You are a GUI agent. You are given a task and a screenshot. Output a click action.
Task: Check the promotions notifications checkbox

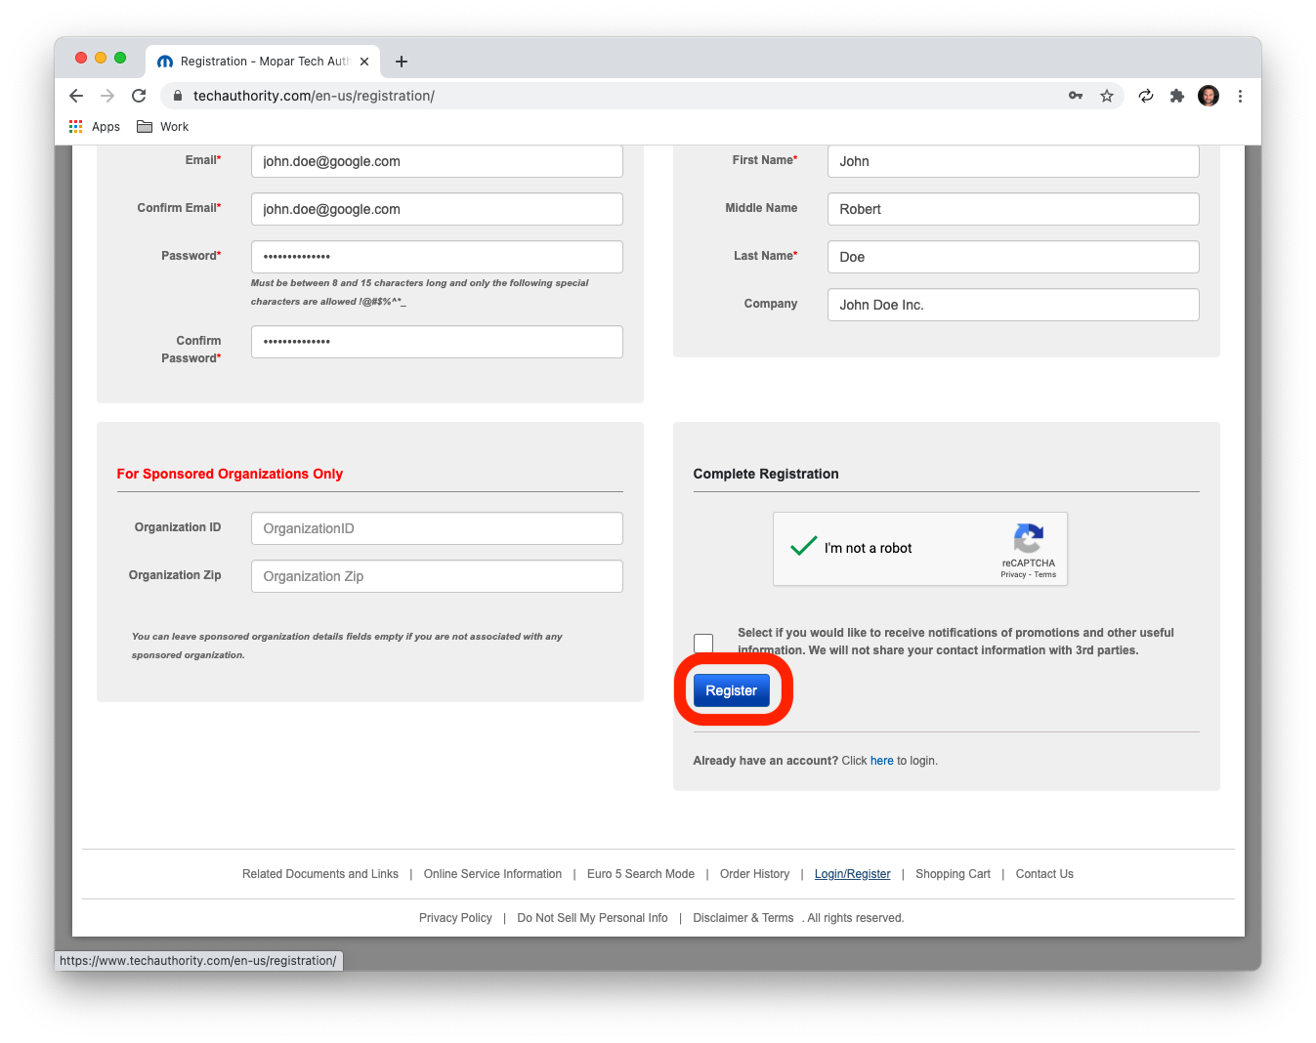pyautogui.click(x=703, y=643)
